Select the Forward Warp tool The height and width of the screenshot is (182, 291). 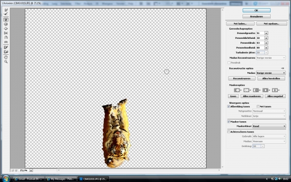click(x=6, y=10)
